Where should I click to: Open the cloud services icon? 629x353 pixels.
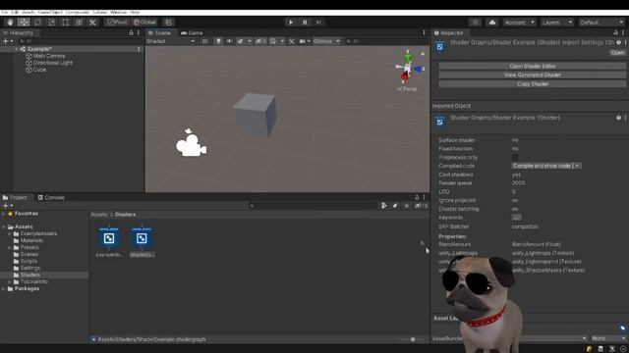(x=492, y=23)
